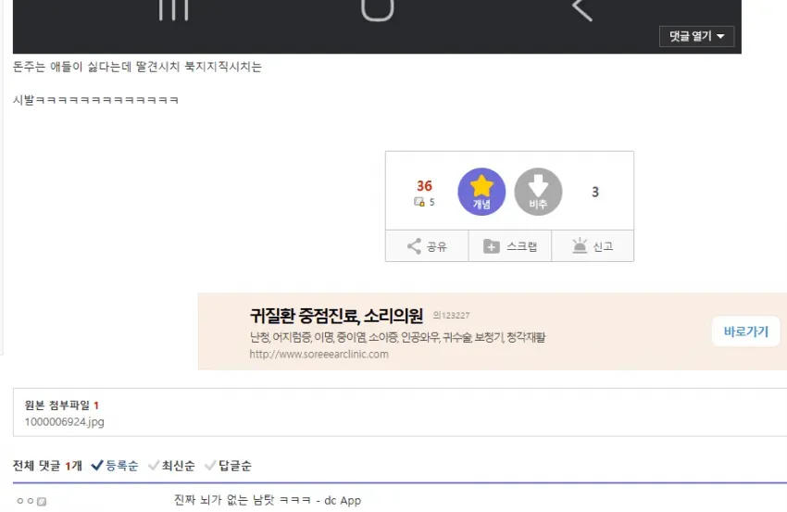787x512 pixels.
Task: Click the embedded screenshot image
Action: [377, 27]
